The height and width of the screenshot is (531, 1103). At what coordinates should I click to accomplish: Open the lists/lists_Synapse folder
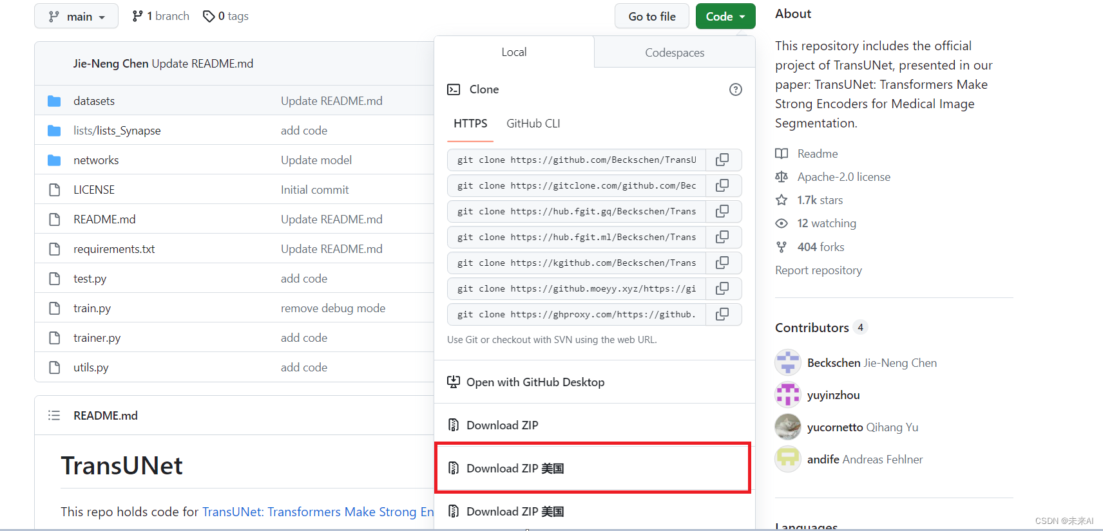[117, 131]
